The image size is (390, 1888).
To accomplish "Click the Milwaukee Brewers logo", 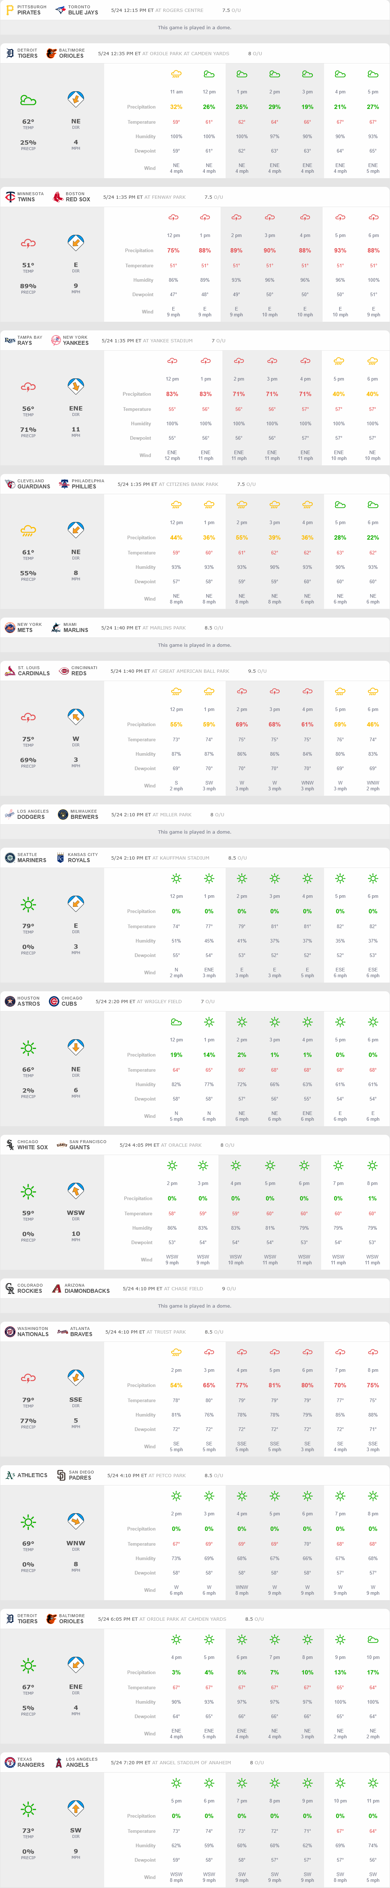I will coord(63,815).
